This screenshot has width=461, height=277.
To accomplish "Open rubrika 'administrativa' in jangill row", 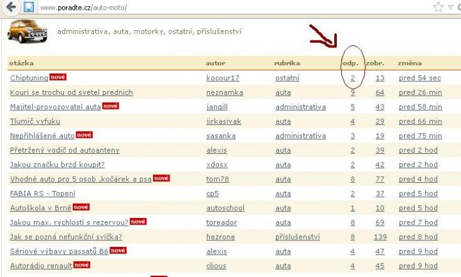I will (x=300, y=107).
